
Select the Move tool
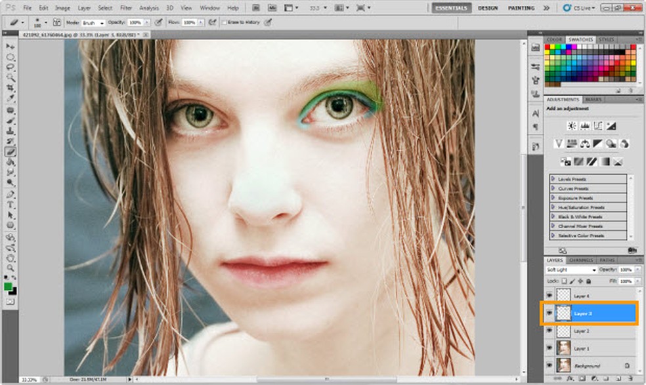(x=11, y=47)
